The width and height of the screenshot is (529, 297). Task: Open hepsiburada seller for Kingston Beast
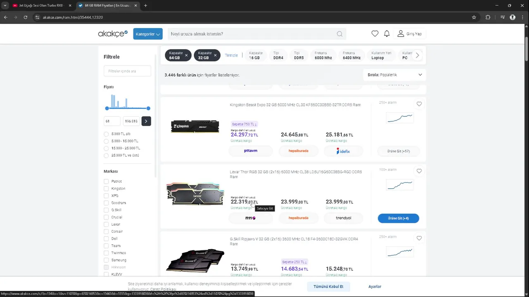[298, 151]
